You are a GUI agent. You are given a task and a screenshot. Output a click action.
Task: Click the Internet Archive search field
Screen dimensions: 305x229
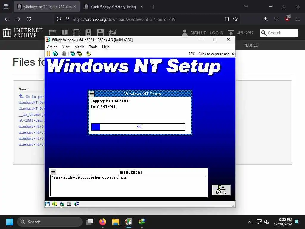pyautogui.click(x=279, y=33)
